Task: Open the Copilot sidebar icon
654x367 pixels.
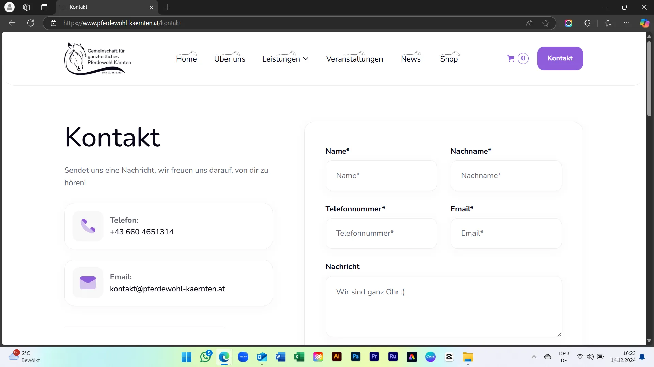Action: (644, 23)
